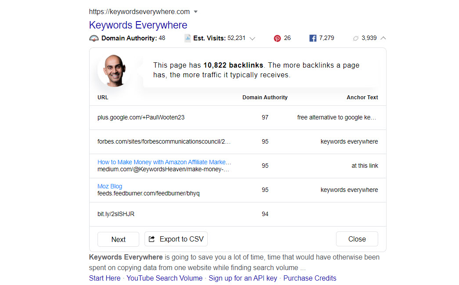Collapse the backlinks panel chevron

point(383,38)
